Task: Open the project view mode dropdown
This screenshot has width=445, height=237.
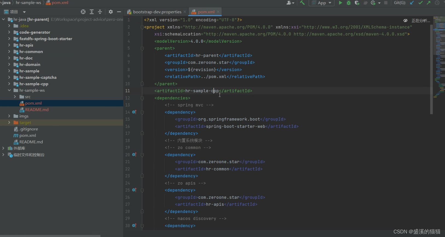Action: pyautogui.click(x=24, y=12)
